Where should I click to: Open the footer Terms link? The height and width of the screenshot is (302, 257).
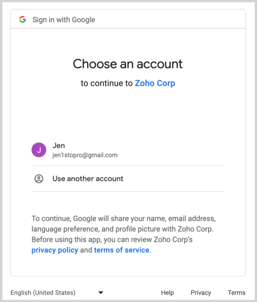point(237,293)
